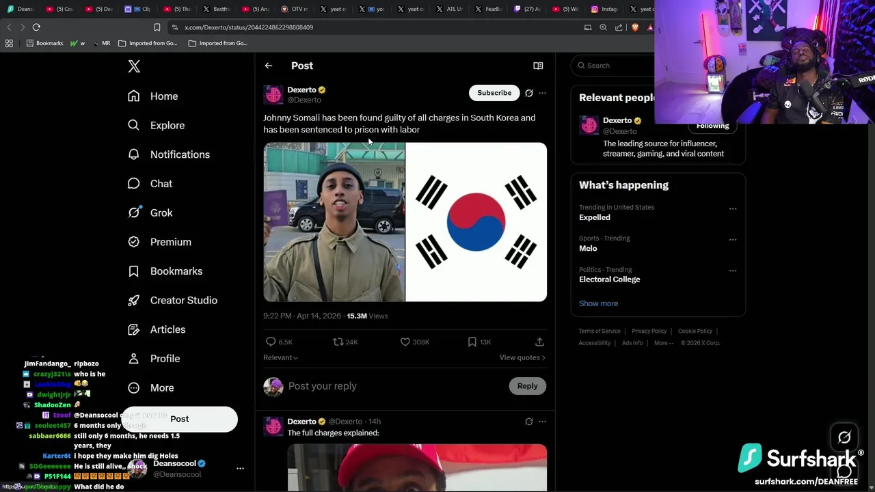The height and width of the screenshot is (492, 875).
Task: Click the Subscribe button for Dexerto
Action: click(x=494, y=93)
